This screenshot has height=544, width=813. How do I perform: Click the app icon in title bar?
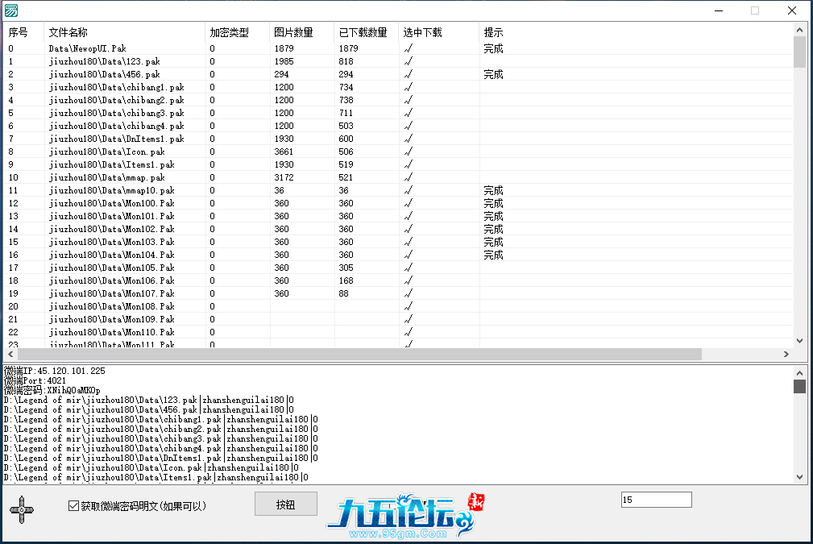[11, 10]
